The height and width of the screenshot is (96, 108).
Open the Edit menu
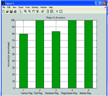pos(9,7)
